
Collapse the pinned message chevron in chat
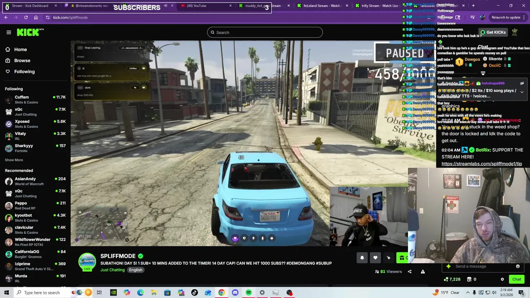click(x=522, y=92)
